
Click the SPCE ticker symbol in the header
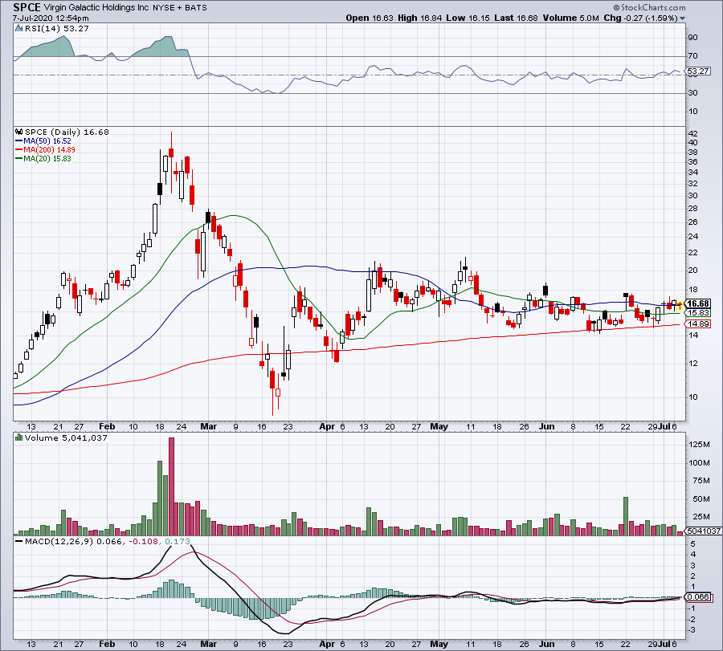(27, 7)
